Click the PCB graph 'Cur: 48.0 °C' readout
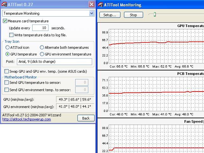The image size is (204, 153). 119,114
